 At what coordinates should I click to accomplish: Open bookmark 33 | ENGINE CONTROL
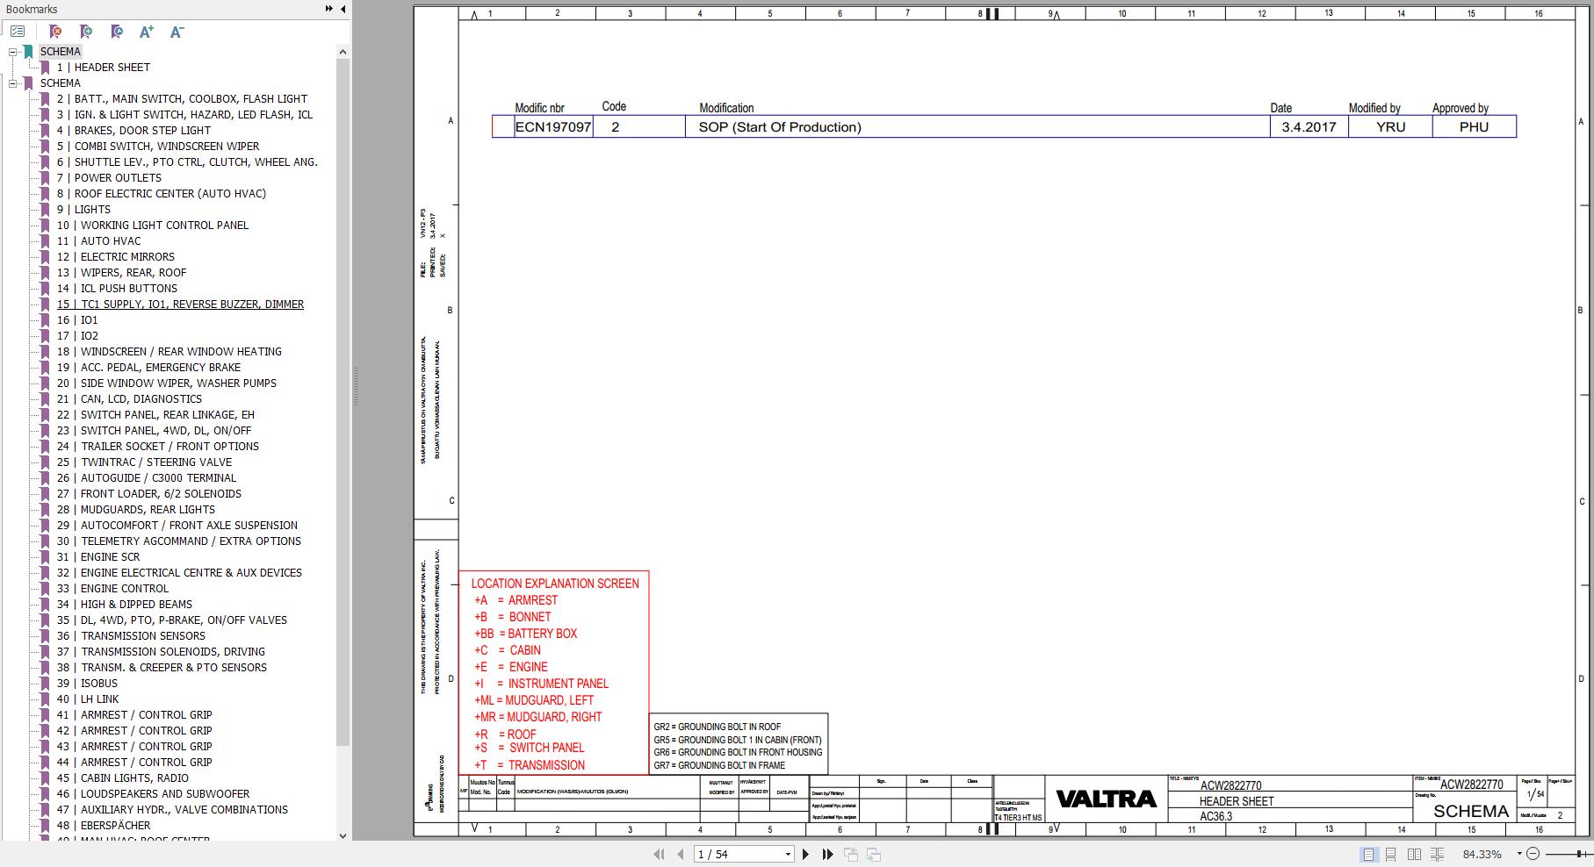(x=112, y=589)
